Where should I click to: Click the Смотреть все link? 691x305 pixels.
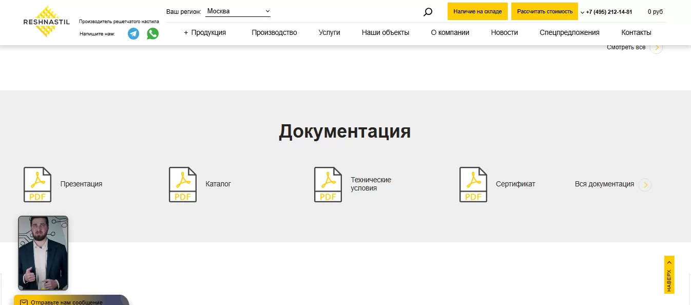coord(626,47)
